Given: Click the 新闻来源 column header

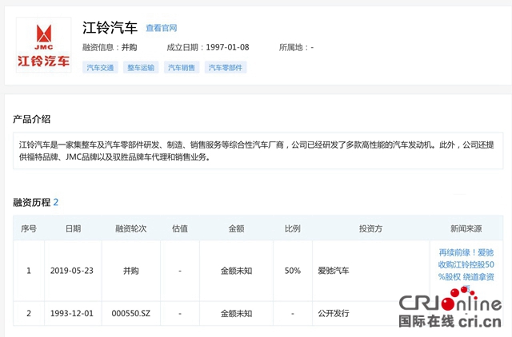Looking at the screenshot, I should point(466,229).
